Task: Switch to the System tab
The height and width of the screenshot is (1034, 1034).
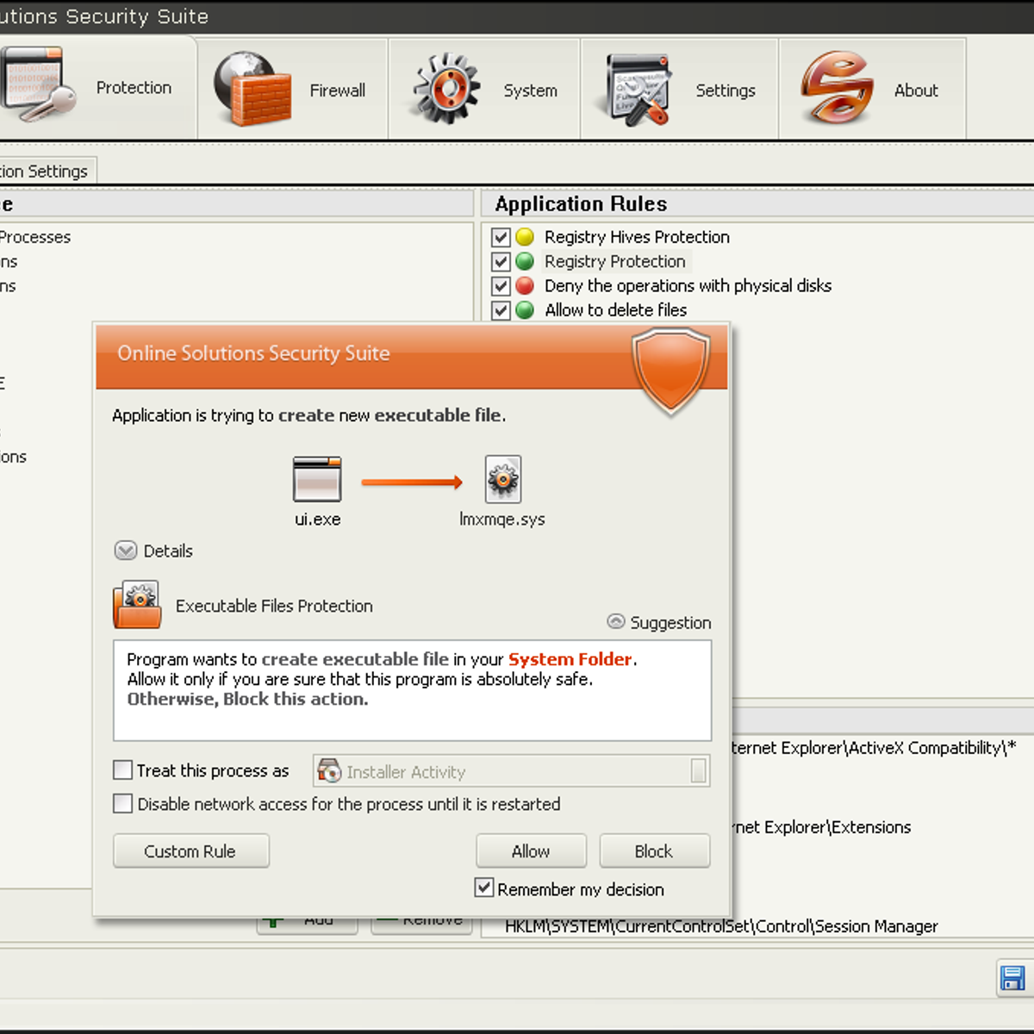Action: (484, 89)
